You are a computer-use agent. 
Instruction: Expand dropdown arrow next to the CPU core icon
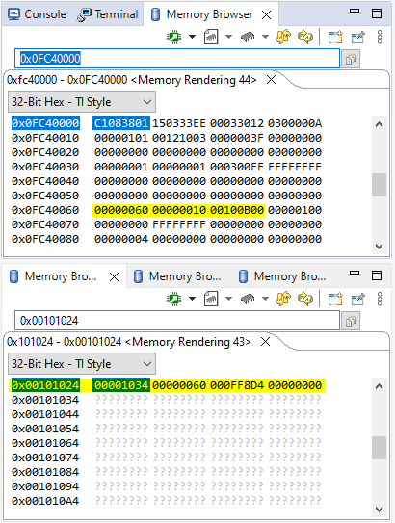[x=192, y=37]
